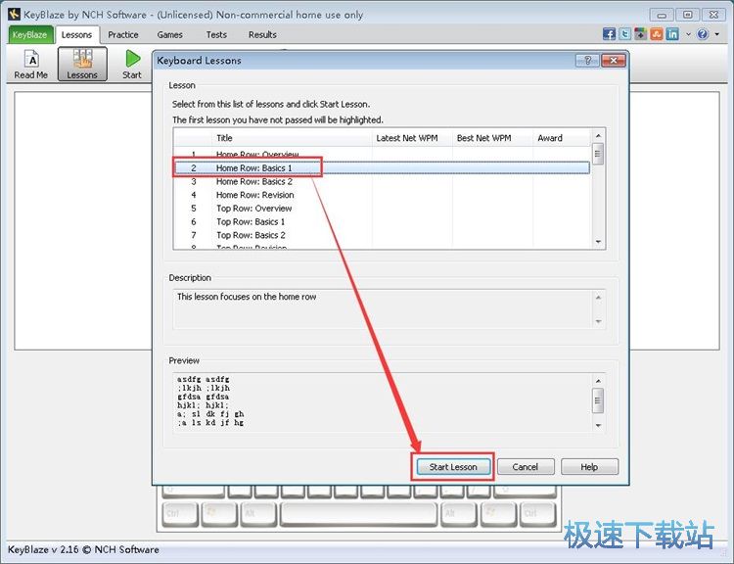Click the Lessons toolbar button
This screenshot has height=564, width=734.
82,65
